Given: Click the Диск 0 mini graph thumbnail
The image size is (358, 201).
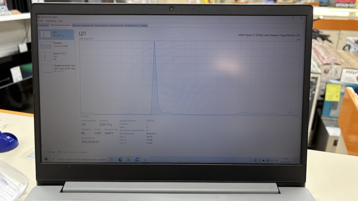Looking at the screenshot, I should coord(46,56).
